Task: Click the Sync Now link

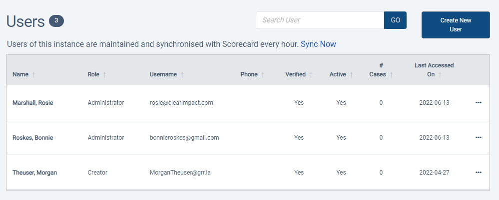Action: pyautogui.click(x=318, y=44)
